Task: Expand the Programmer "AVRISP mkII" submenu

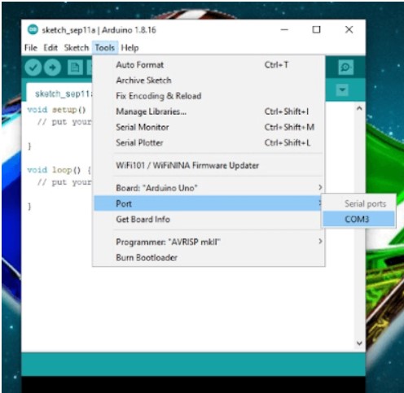Action: (x=209, y=242)
